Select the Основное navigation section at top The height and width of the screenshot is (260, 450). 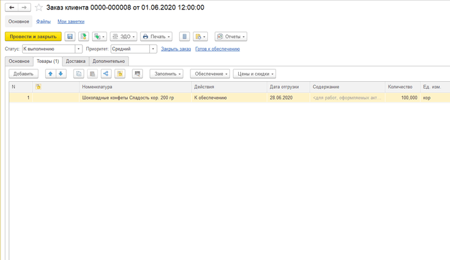(19, 21)
